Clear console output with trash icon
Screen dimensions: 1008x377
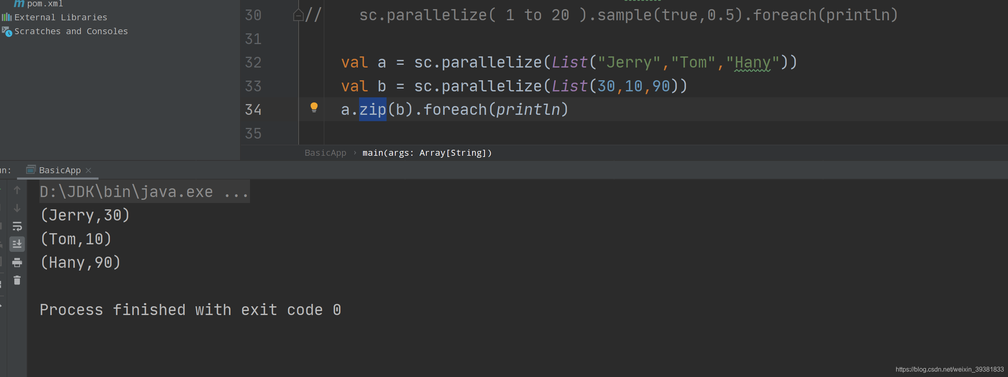click(17, 280)
